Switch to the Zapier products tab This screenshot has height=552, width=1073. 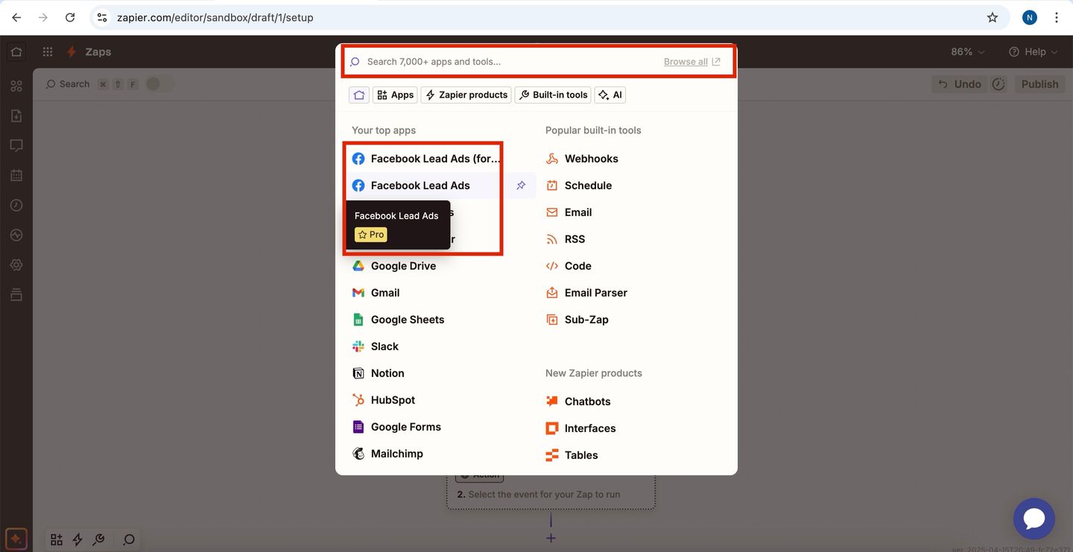[466, 95]
